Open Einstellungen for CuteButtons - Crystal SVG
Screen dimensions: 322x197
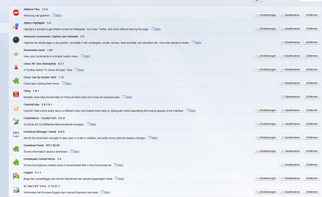click(266, 124)
